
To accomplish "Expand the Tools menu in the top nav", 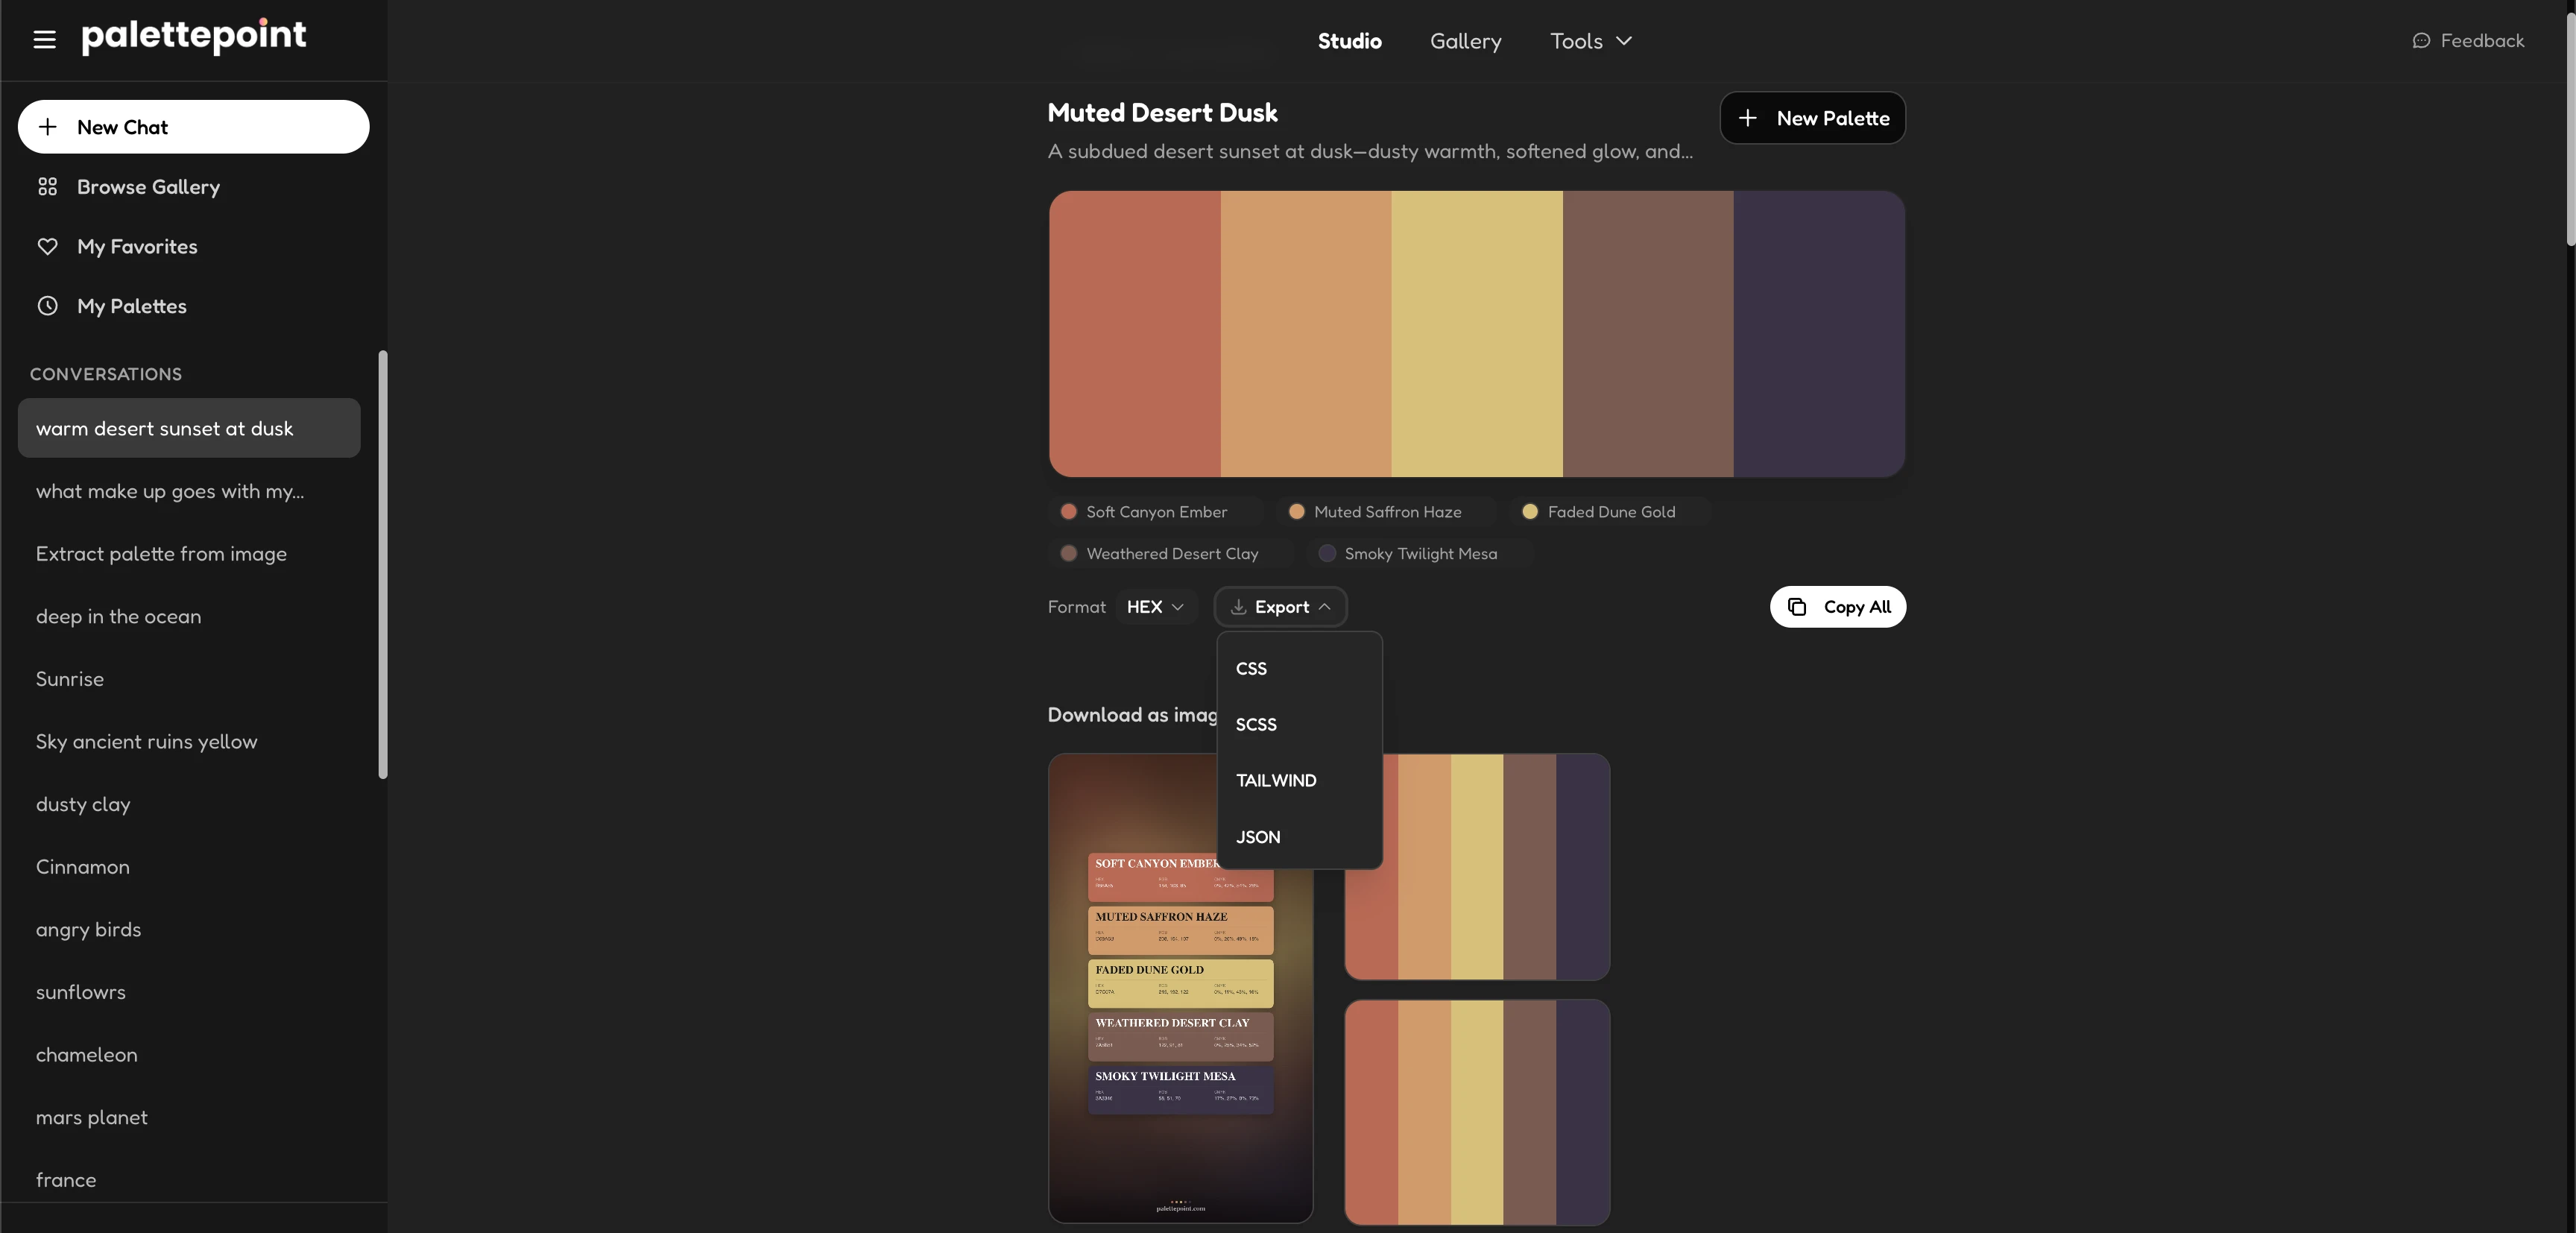I will tap(1590, 41).
